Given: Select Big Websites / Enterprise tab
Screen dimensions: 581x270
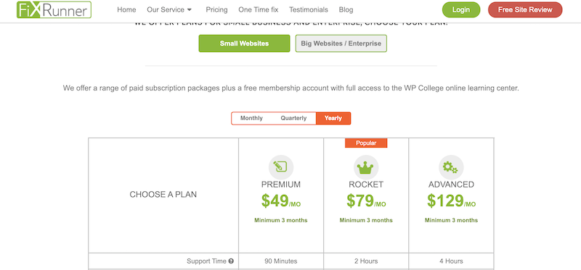Looking at the screenshot, I should coord(341,43).
